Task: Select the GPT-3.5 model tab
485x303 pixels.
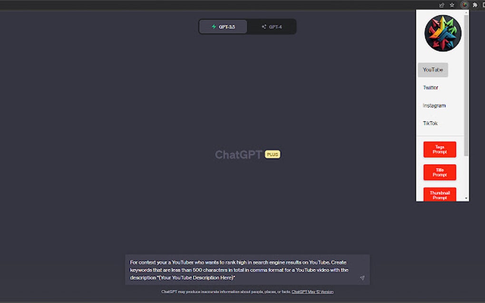Action: coord(223,27)
